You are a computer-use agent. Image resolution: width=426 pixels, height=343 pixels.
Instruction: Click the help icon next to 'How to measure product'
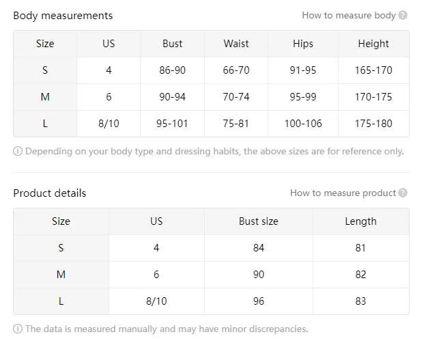(403, 193)
